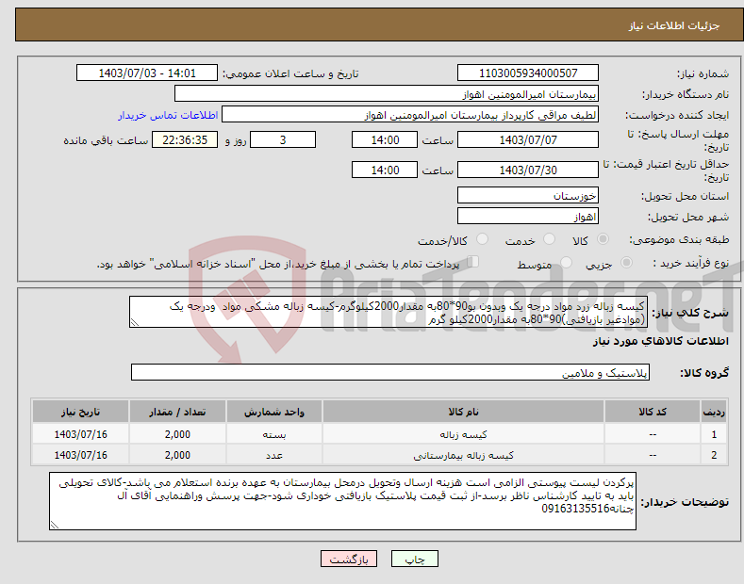
Task: Click the تاریخ نیاز column header
Action: click(x=81, y=412)
